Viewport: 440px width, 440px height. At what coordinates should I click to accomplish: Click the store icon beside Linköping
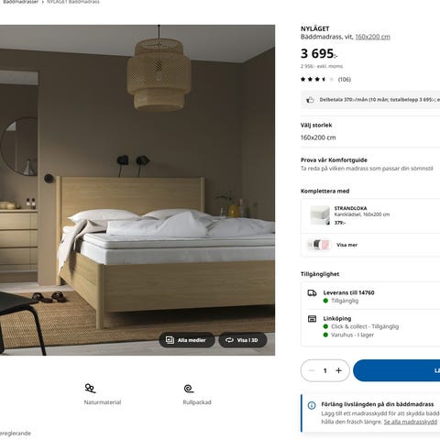pyautogui.click(x=312, y=319)
